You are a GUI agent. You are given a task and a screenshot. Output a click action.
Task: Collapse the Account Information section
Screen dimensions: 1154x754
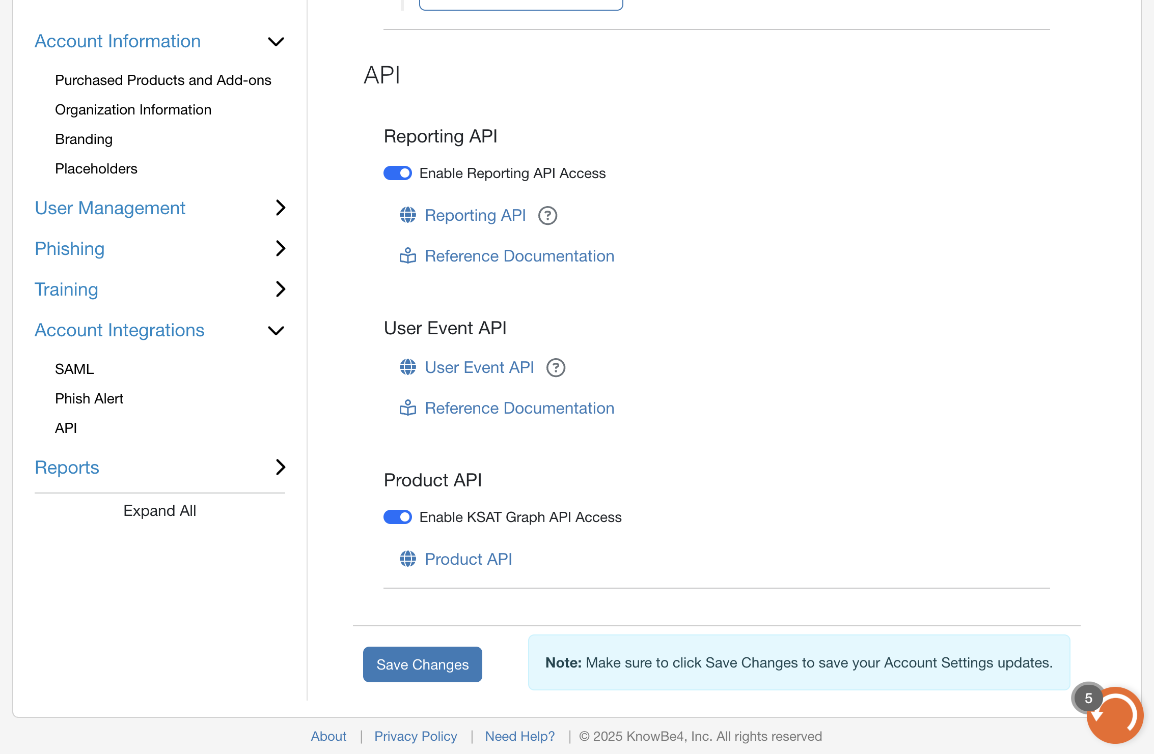click(276, 42)
